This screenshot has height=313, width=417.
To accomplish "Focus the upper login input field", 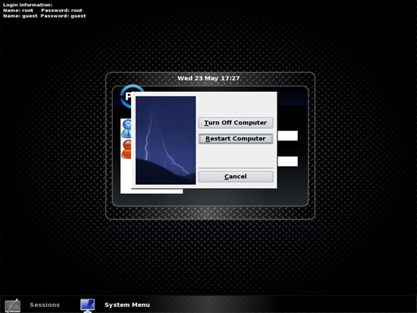I will pyautogui.click(x=287, y=136).
